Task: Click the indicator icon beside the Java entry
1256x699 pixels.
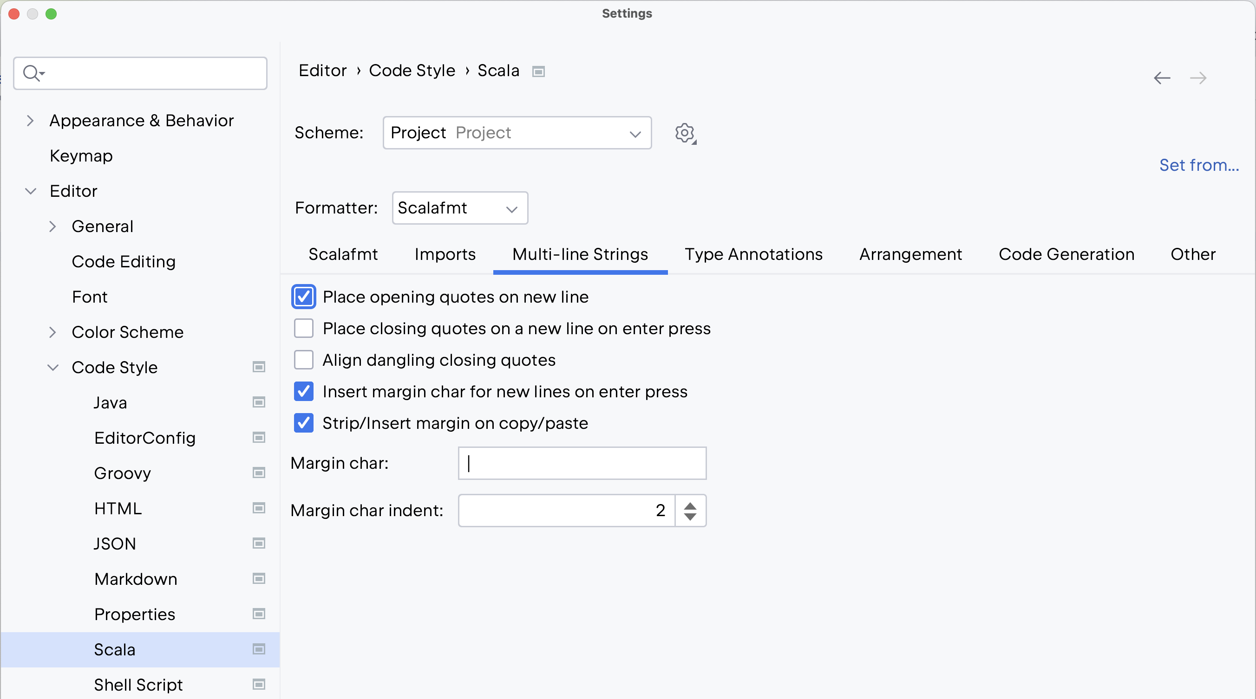Action: 258,402
